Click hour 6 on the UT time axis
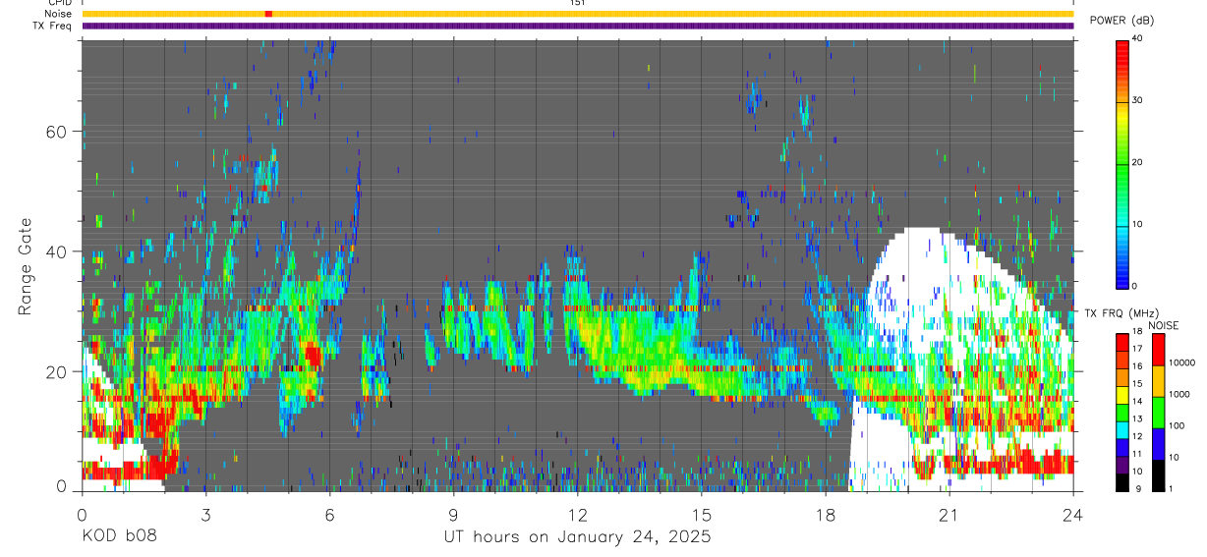This screenshot has height=557, width=1207. 330,514
